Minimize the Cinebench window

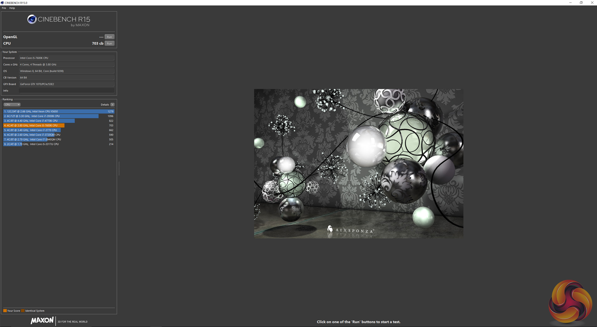tap(570, 3)
